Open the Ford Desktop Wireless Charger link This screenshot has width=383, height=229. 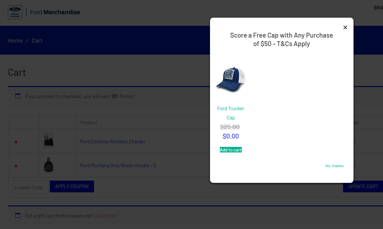click(x=113, y=141)
